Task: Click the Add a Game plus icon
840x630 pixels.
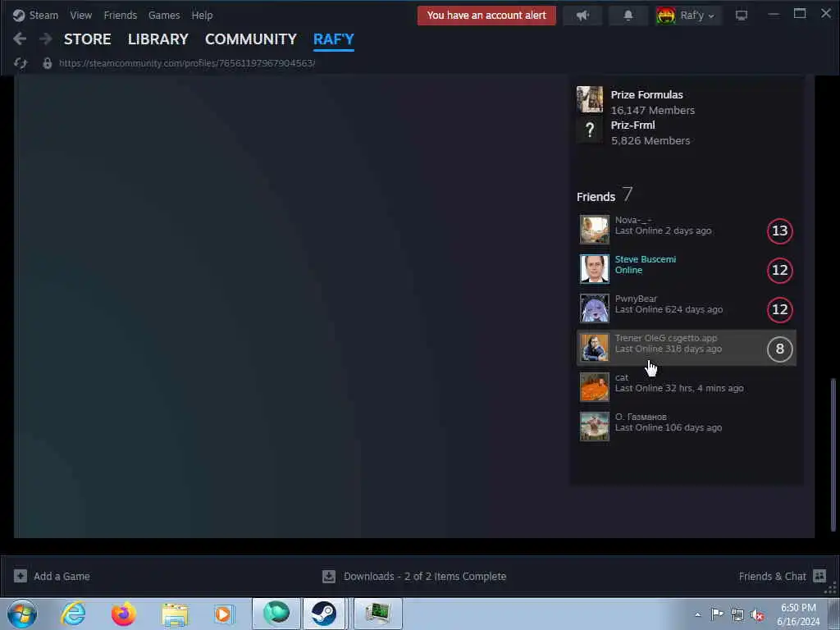Action: (x=21, y=576)
